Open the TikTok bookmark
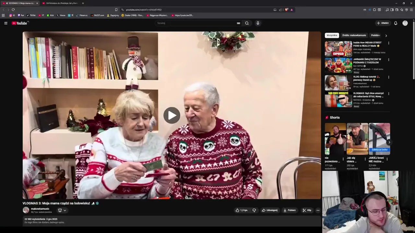The width and height of the screenshot is (415, 233). pyautogui.click(x=31, y=15)
